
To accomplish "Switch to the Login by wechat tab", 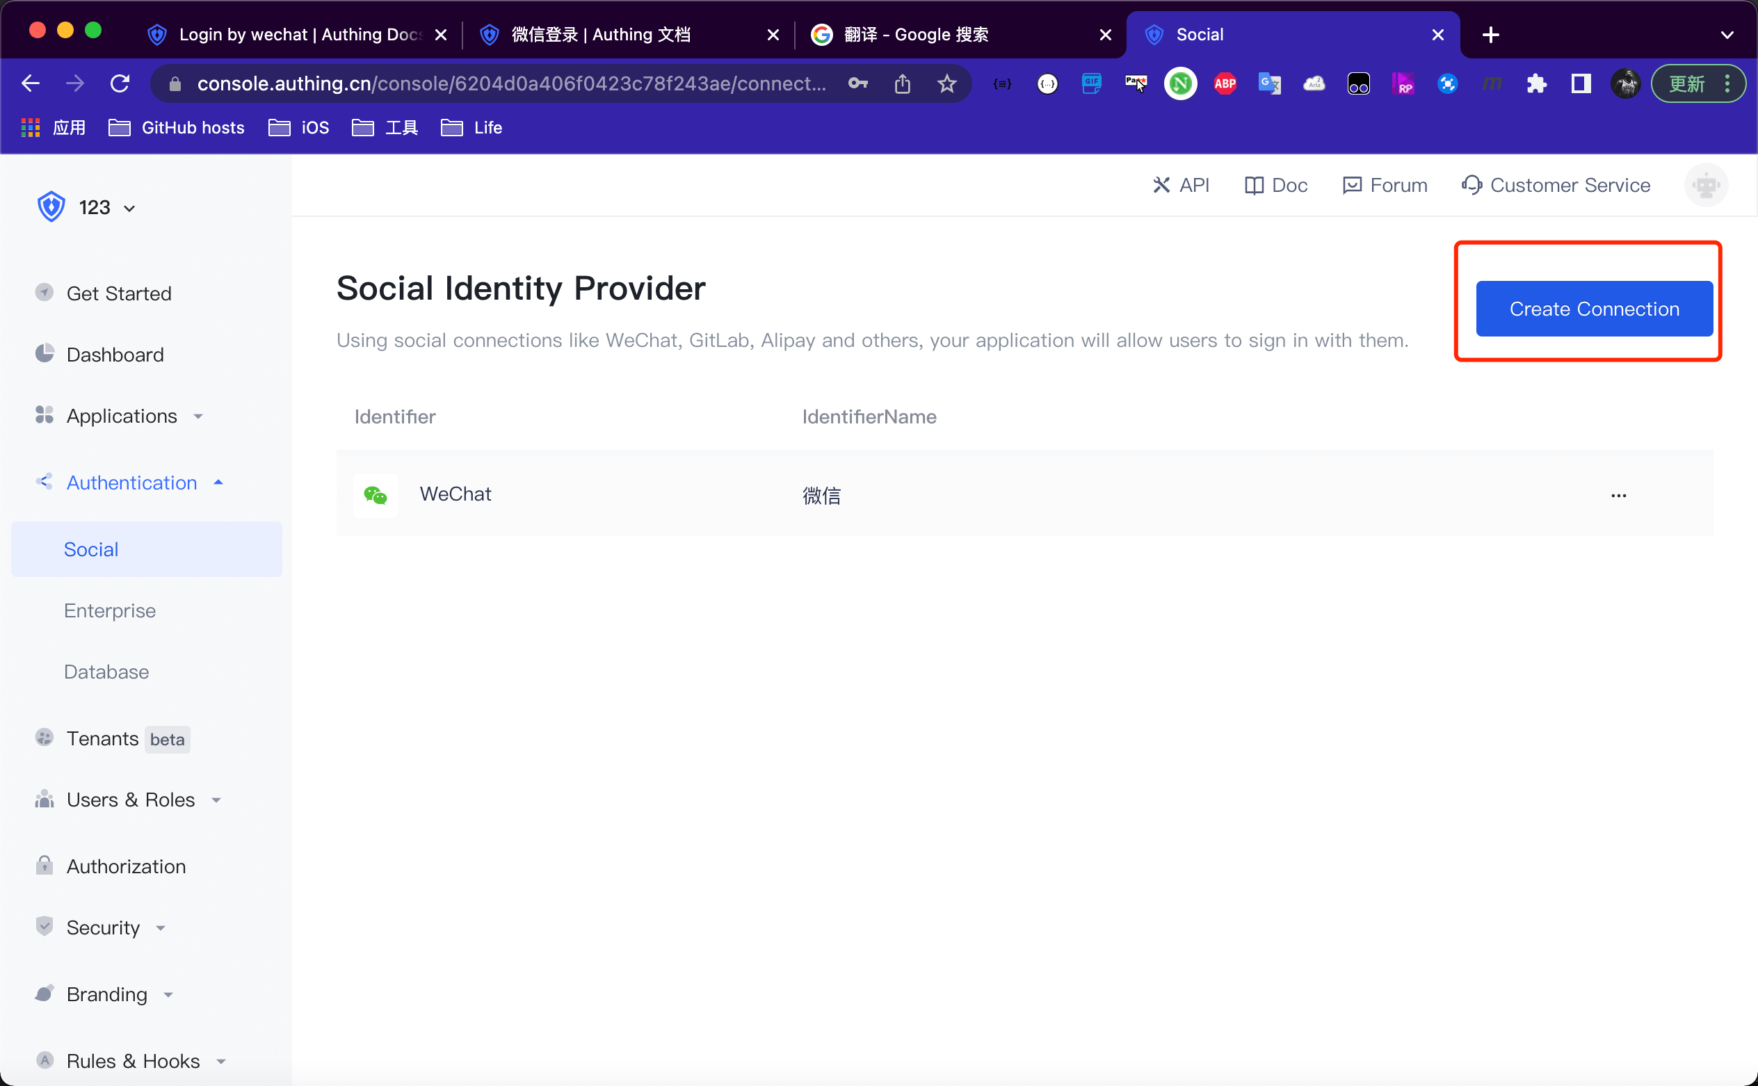I will pos(295,35).
